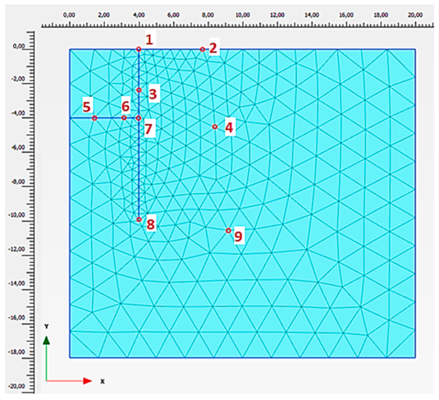
Task: Click the -14,00 mark on vertical ruler
Action: click(x=17, y=283)
